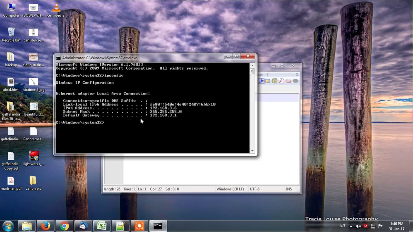Open the network connection tray icon
The height and width of the screenshot is (232, 413).
coord(373,226)
